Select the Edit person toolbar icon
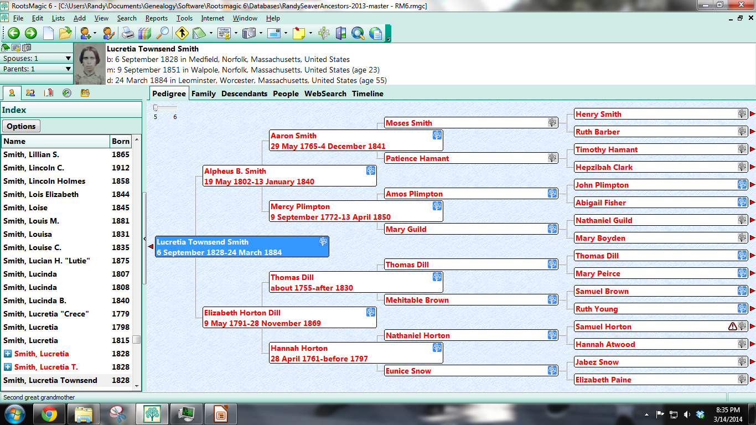756x425 pixels. click(108, 33)
